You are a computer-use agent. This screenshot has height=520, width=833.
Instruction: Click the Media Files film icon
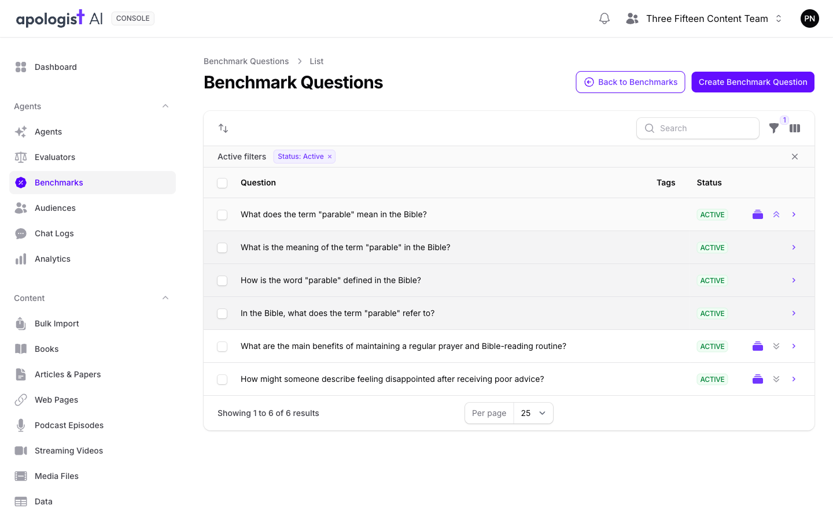(21, 476)
